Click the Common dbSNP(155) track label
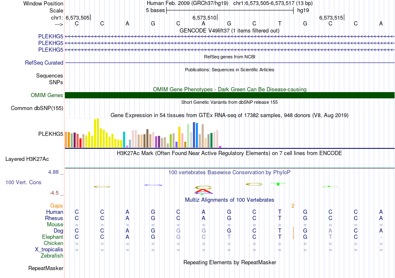Viewport: 395px width, 278px height. pos(37,108)
